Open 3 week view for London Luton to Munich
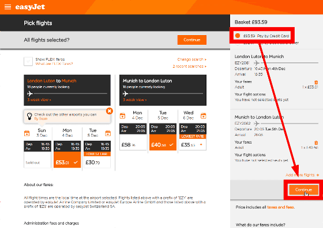 pos(39,100)
